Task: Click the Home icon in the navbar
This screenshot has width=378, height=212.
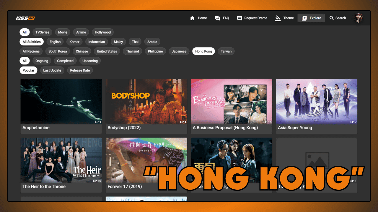Action: (192, 18)
